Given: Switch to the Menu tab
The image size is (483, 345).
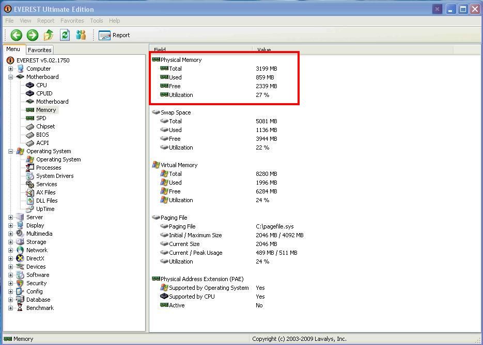Looking at the screenshot, I should click(13, 49).
